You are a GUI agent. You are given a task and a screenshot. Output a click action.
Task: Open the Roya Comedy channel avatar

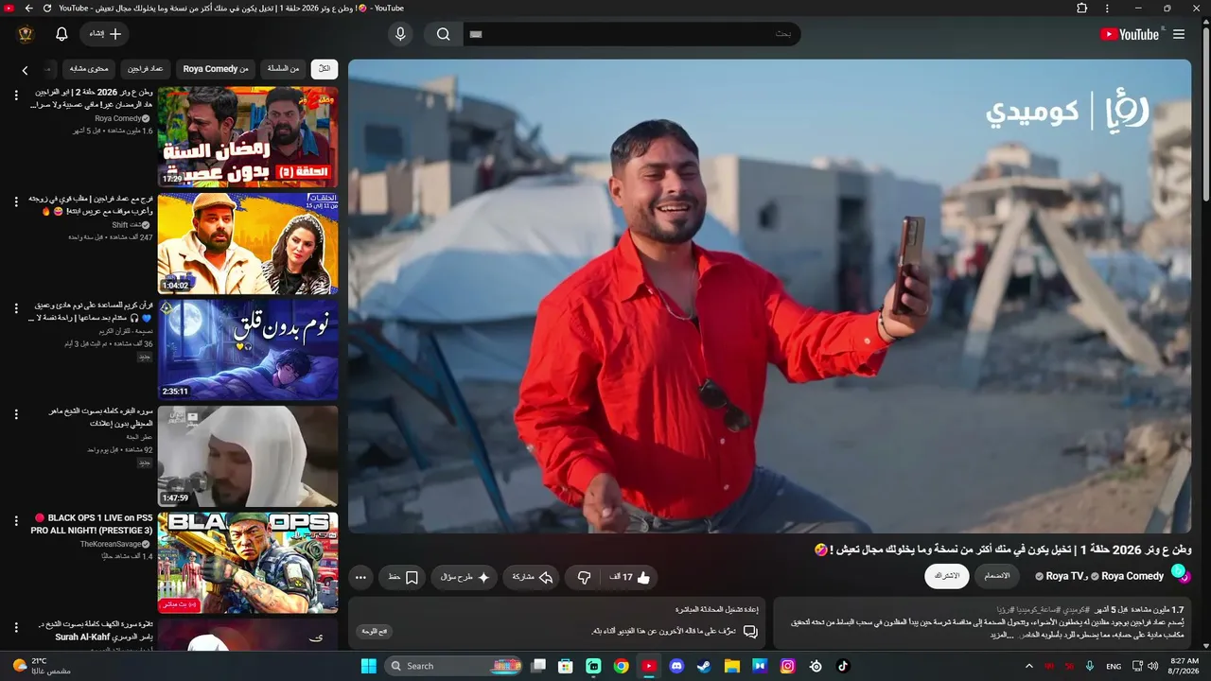pyautogui.click(x=1180, y=574)
